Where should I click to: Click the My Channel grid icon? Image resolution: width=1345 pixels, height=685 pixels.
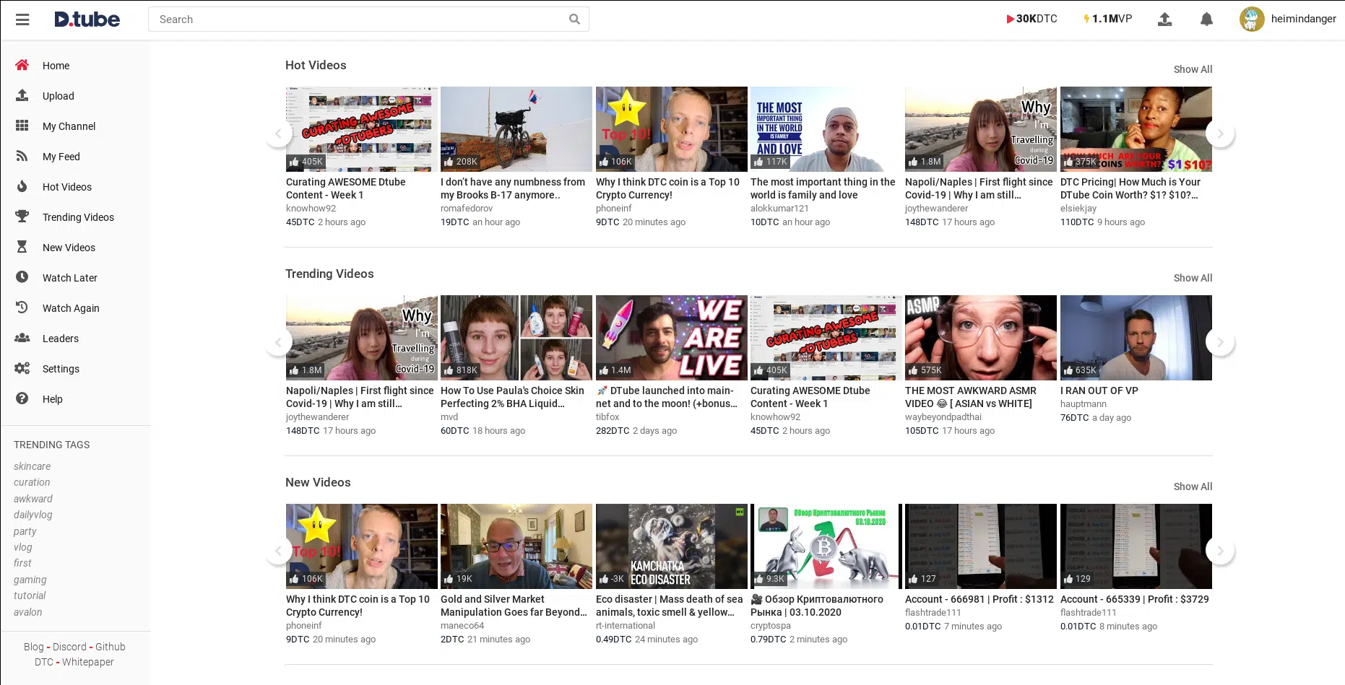(x=22, y=126)
